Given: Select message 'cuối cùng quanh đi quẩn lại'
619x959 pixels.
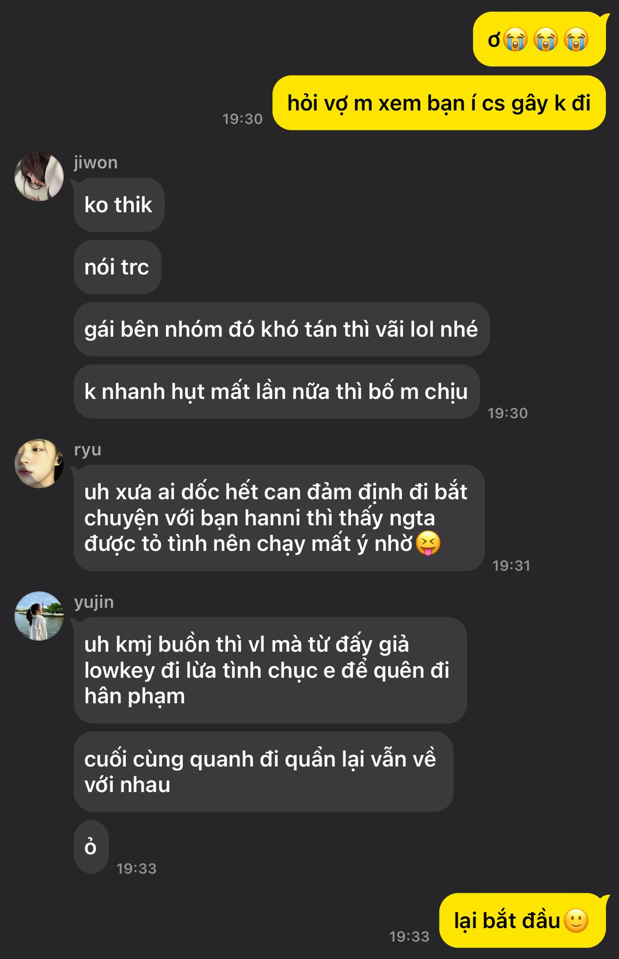Looking at the screenshot, I should tap(264, 772).
